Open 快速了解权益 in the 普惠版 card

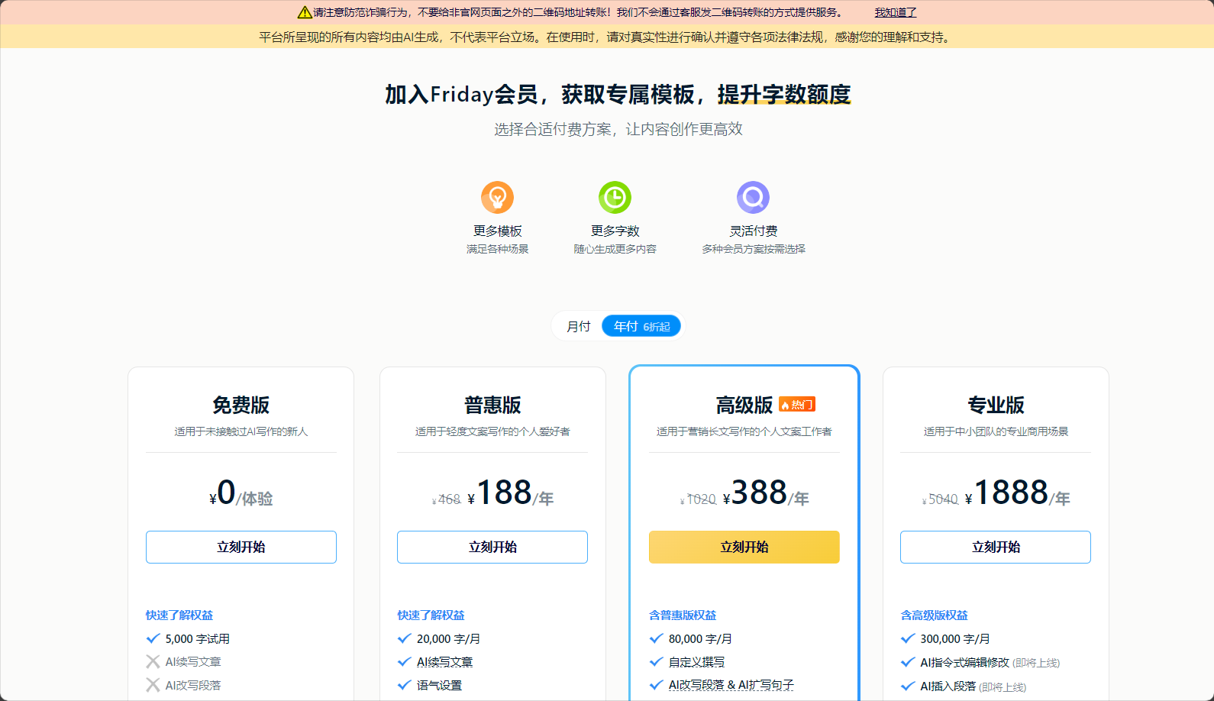(431, 615)
